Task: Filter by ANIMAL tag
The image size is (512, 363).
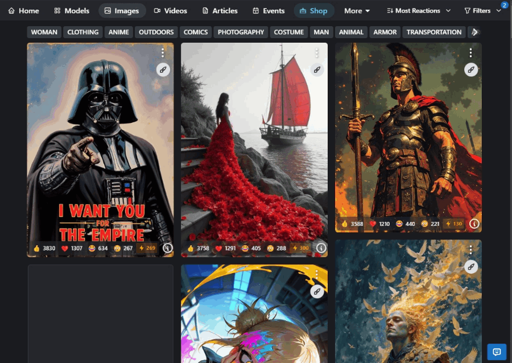Action: (351, 32)
